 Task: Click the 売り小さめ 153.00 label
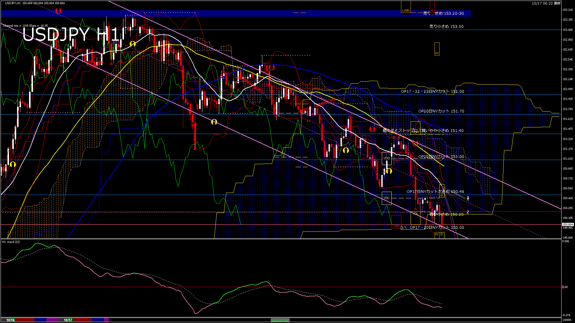446,26
